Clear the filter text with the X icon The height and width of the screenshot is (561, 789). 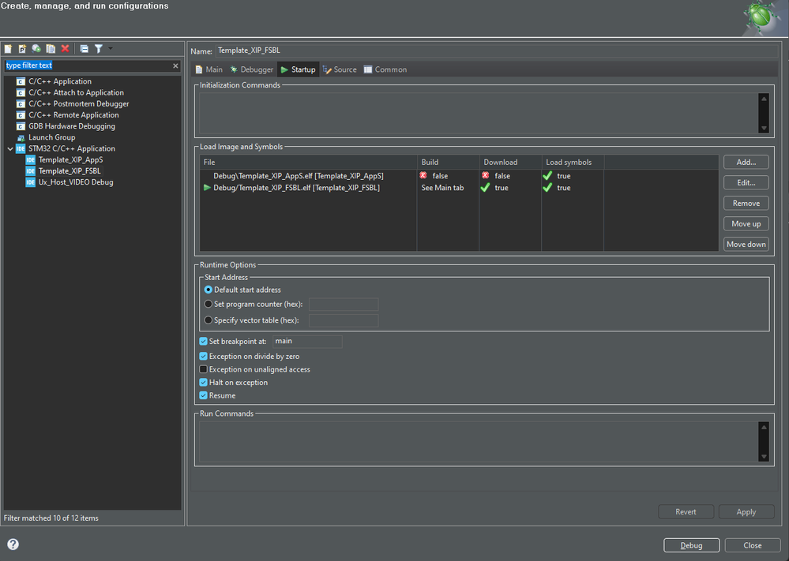pyautogui.click(x=175, y=65)
